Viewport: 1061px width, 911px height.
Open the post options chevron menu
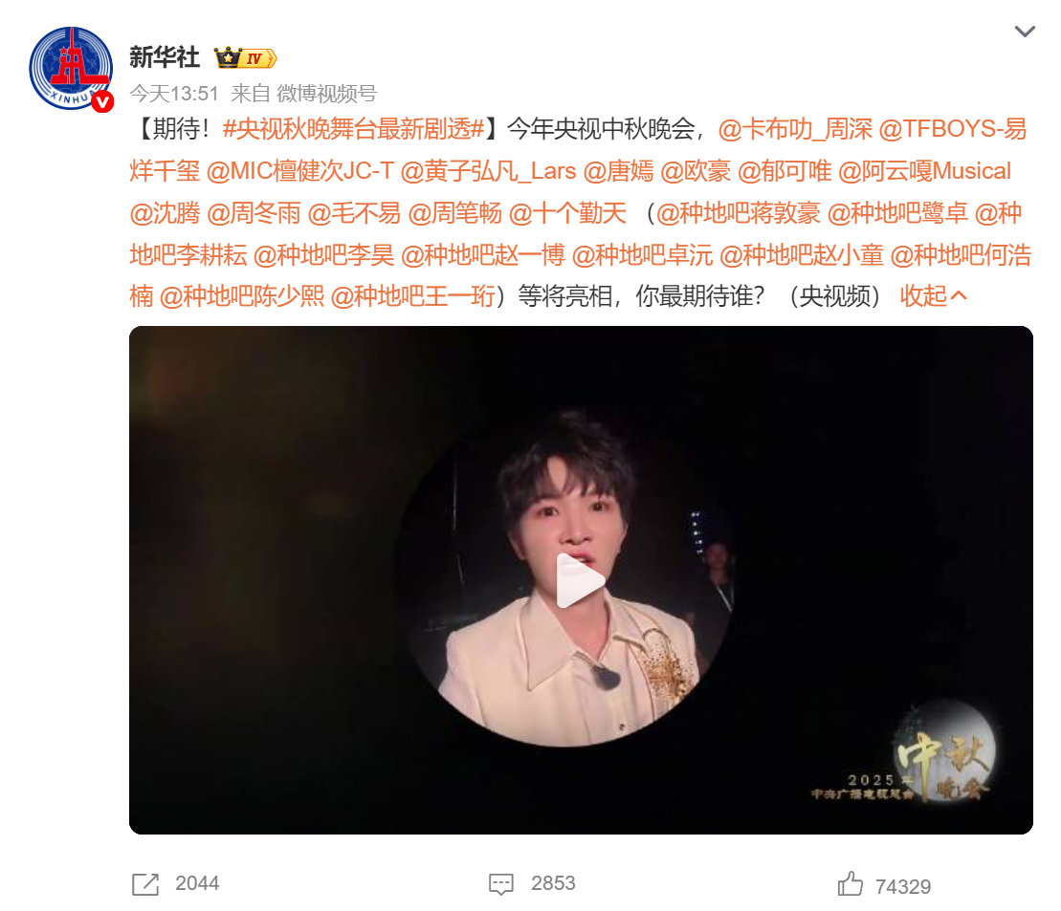(x=1025, y=32)
